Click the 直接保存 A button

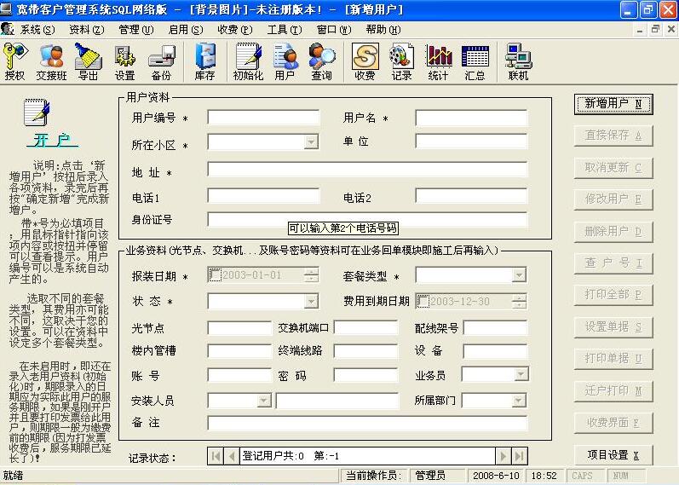click(x=613, y=136)
